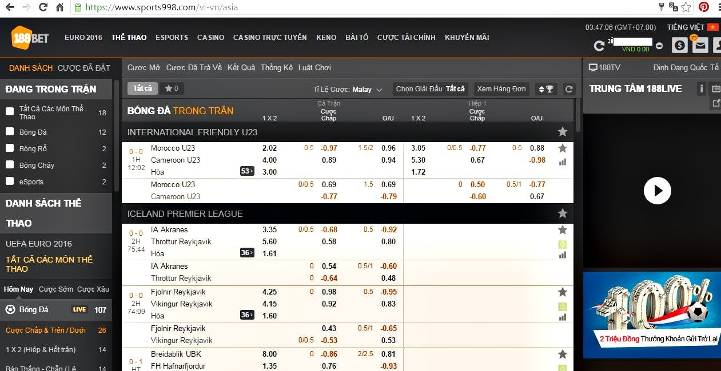Viewport: 721px width, 371px height.
Task: Click the Xem Hàng Đơn button
Action: coord(501,89)
